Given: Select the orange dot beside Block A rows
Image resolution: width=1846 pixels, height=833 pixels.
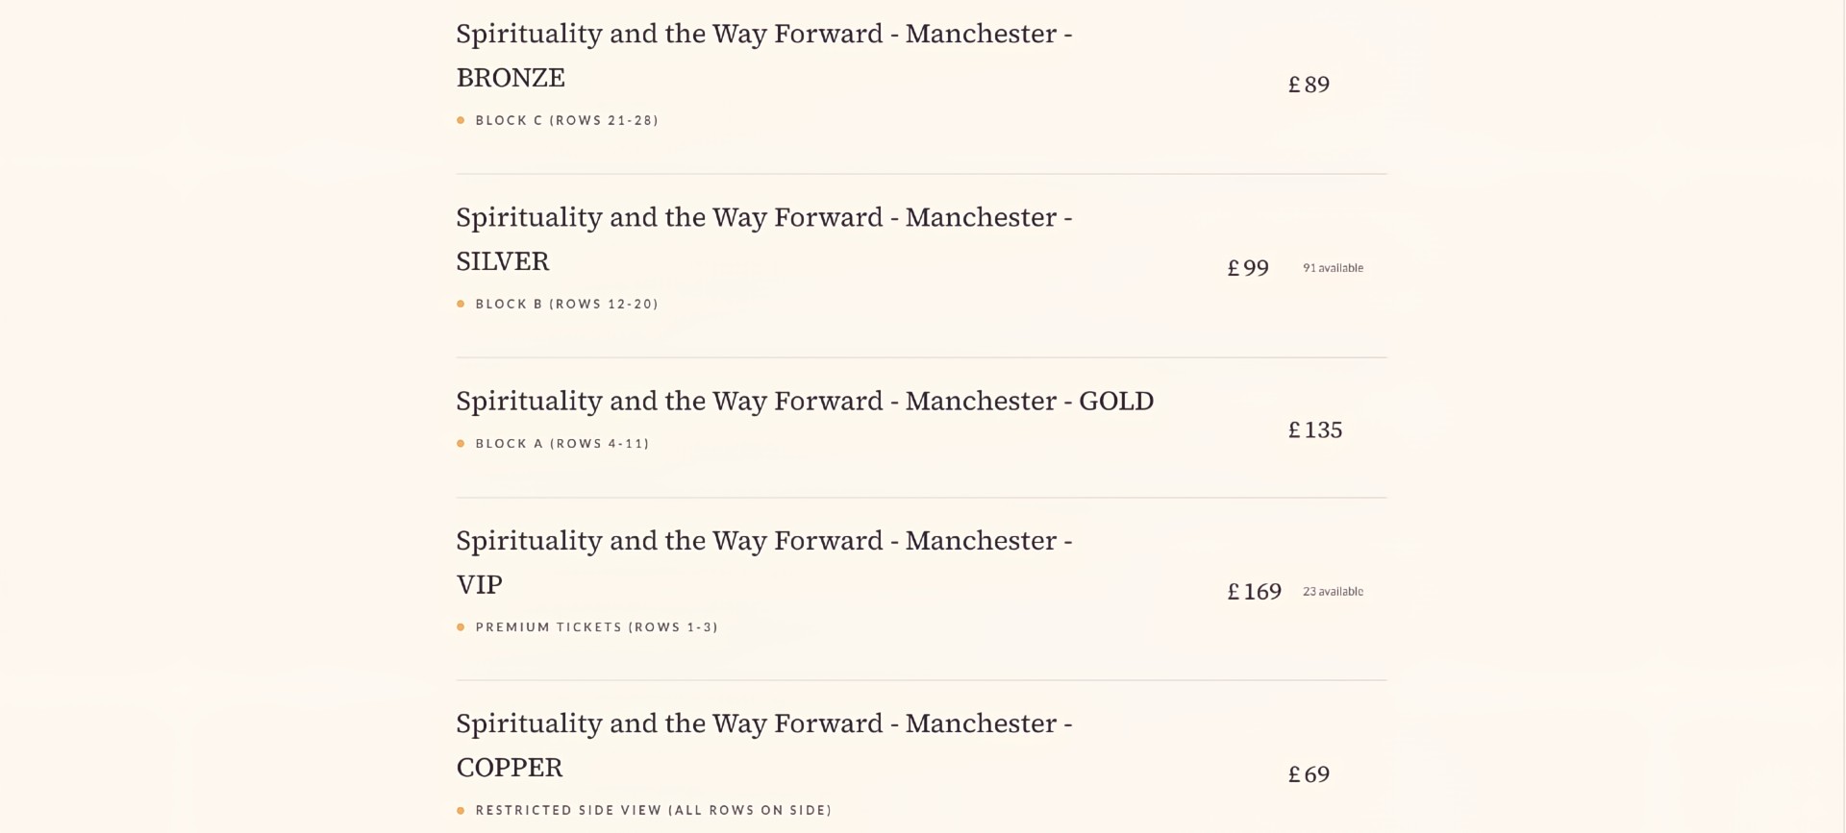Looking at the screenshot, I should pos(461,443).
